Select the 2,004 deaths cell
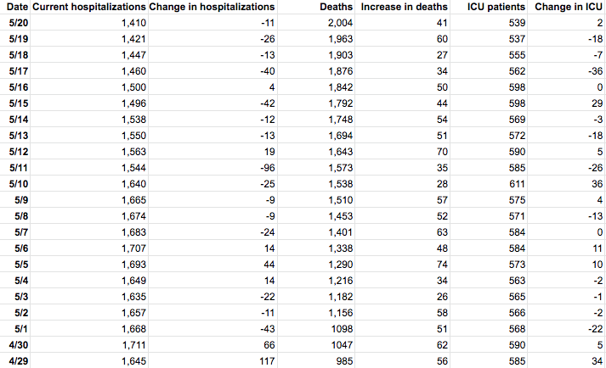The height and width of the screenshot is (368, 606). point(339,23)
